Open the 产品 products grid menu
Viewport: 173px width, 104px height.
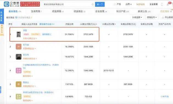(x=117, y=4)
